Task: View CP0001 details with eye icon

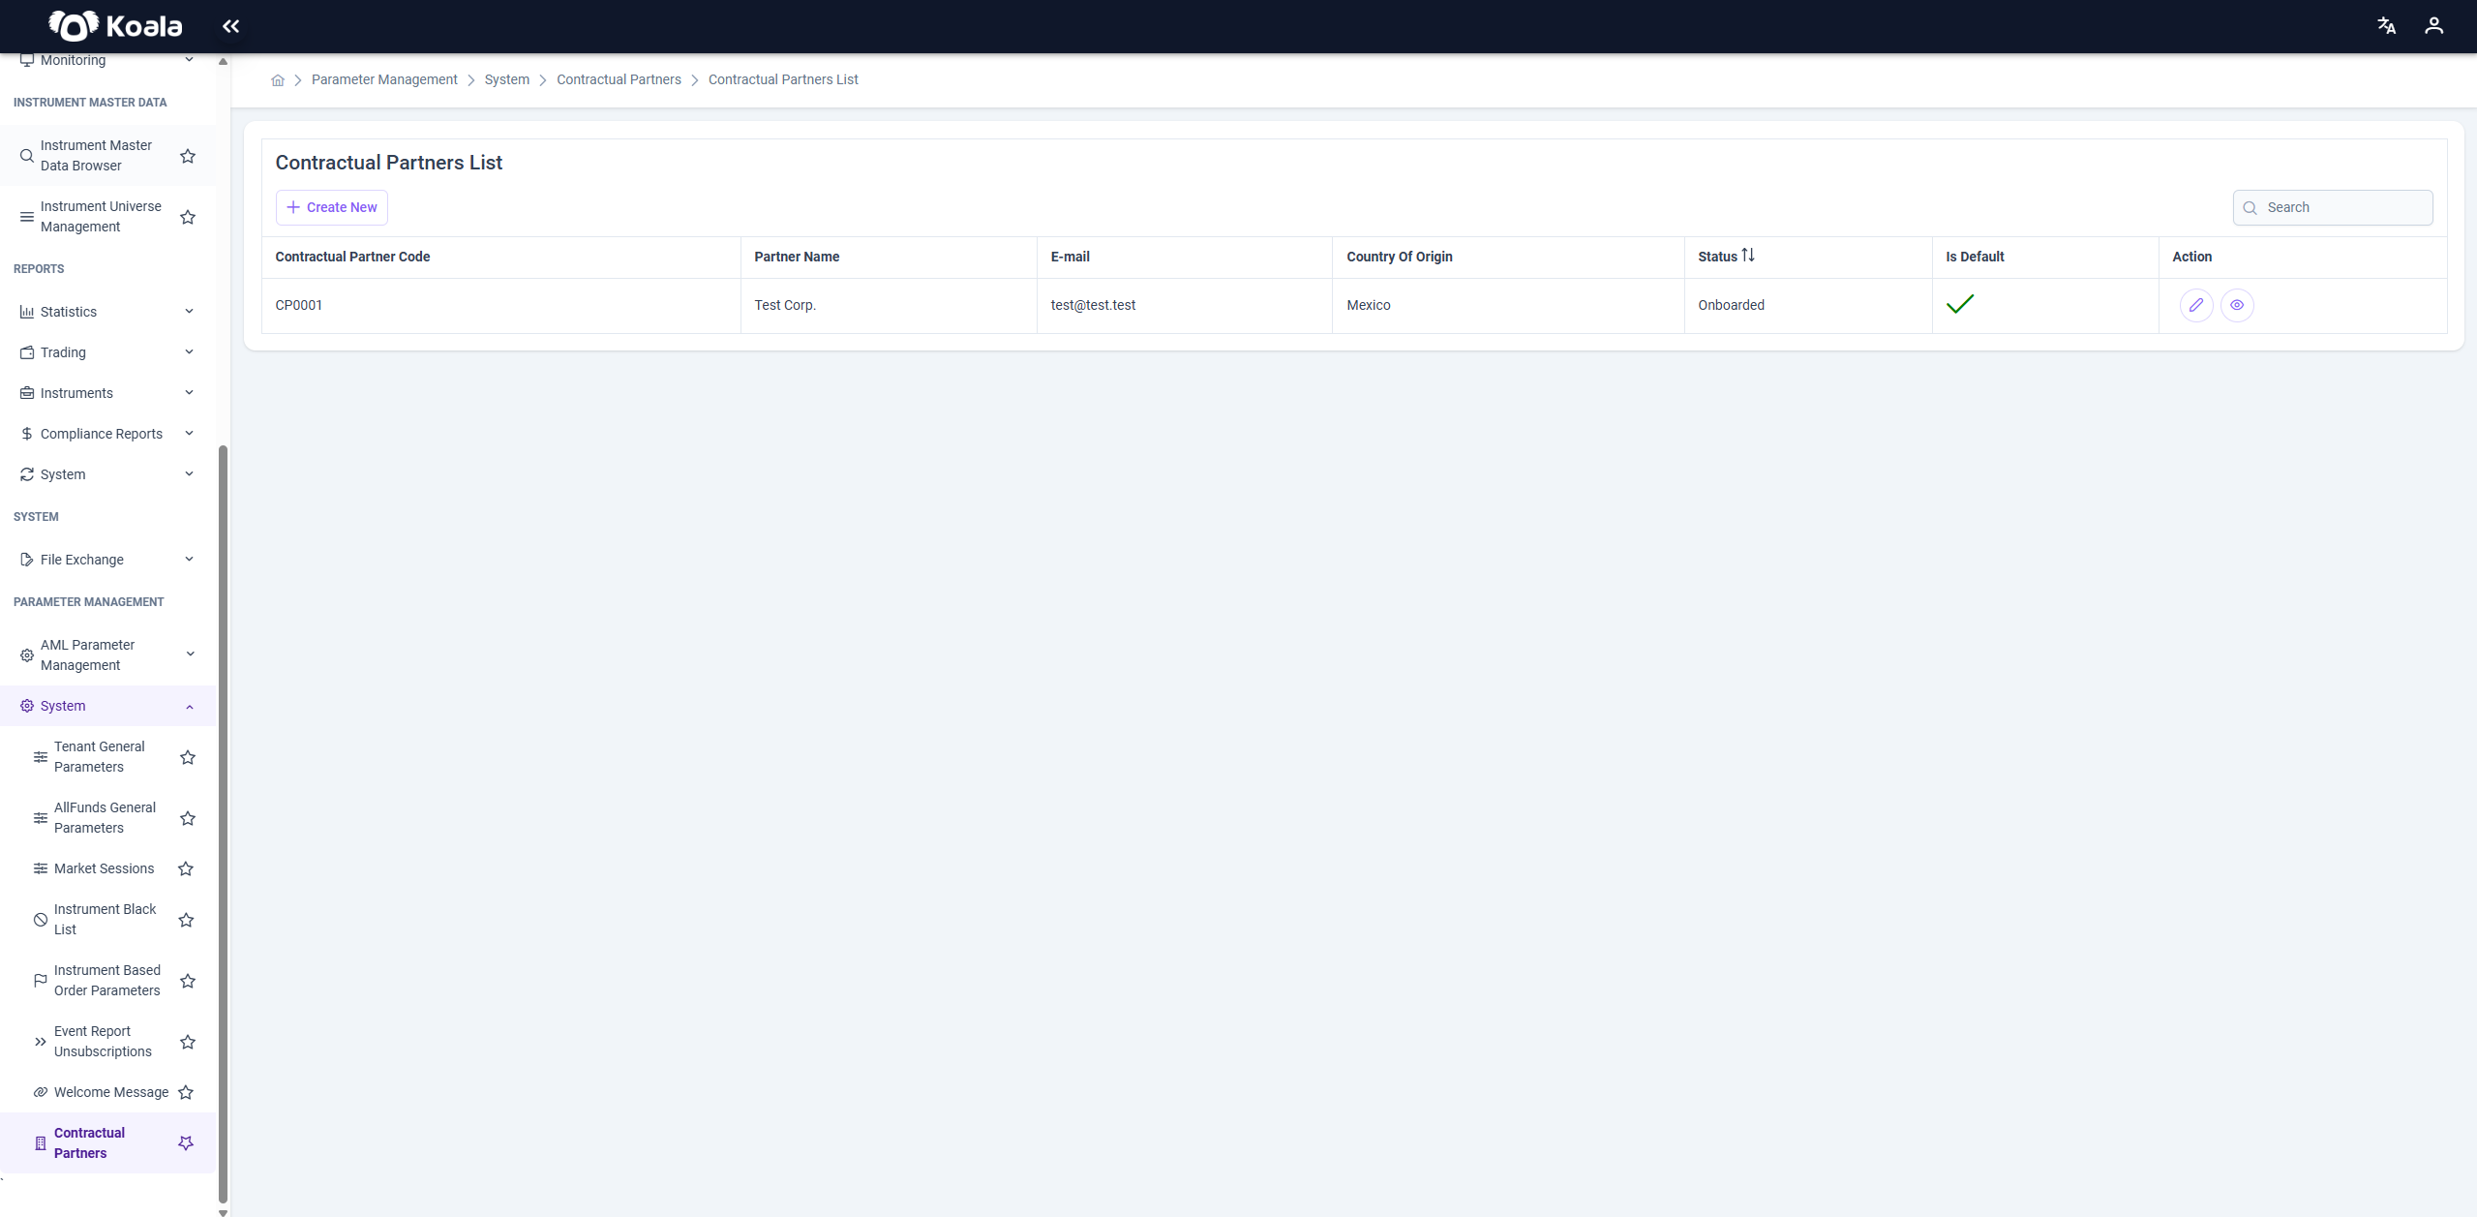Action: pos(2237,305)
